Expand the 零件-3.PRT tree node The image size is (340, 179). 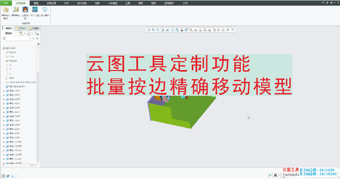coord(4,99)
